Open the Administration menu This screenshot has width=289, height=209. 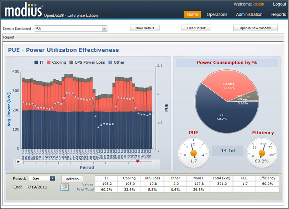pyautogui.click(x=249, y=15)
